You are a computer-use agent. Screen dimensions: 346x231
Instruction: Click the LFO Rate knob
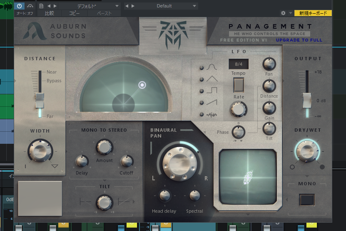[x=238, y=109]
